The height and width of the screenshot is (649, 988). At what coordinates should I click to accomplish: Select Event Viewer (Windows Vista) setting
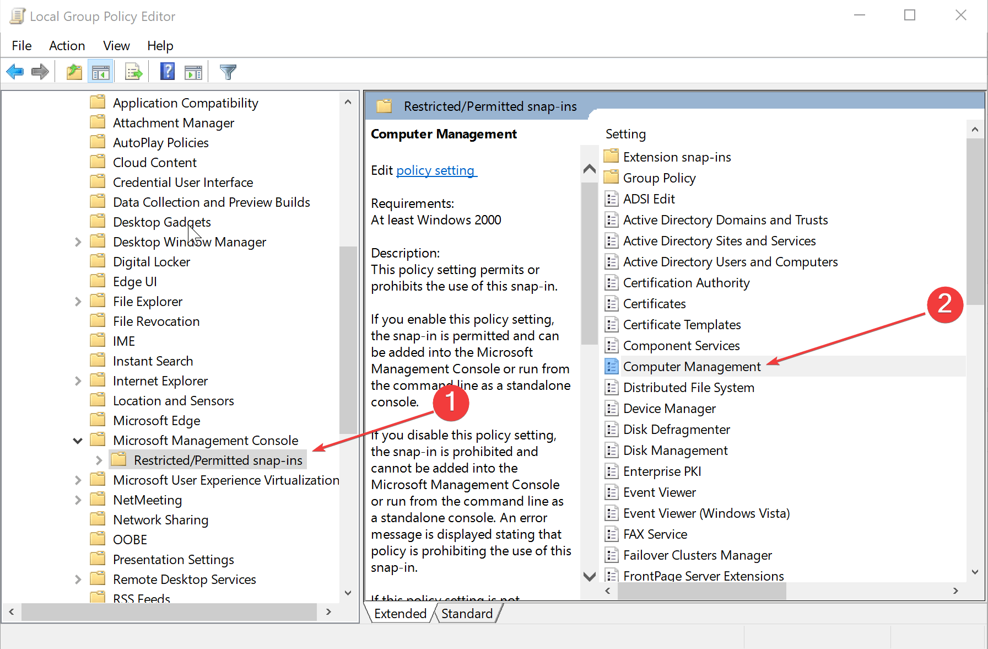706,513
